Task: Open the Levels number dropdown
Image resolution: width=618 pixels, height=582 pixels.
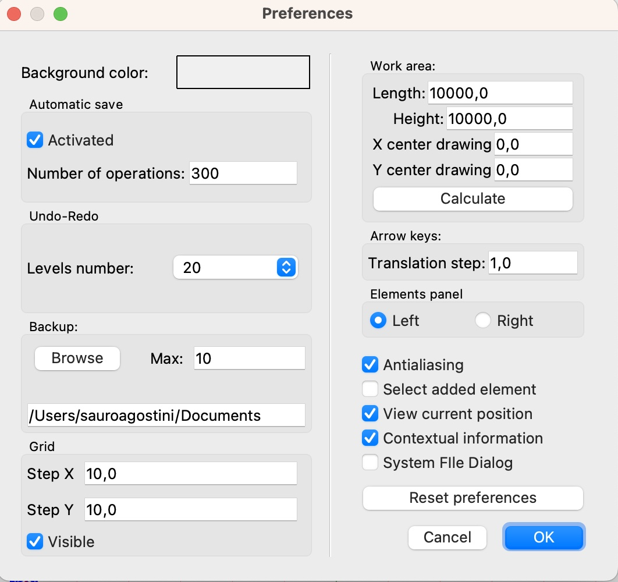Action: (x=235, y=267)
